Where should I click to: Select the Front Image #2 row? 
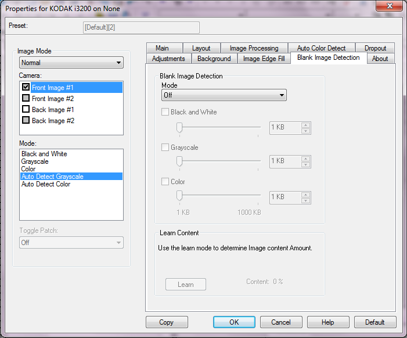77,98
